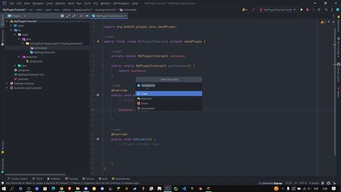Open Windows notification center icon
Viewport: 341px width, 192px height.
click(334, 188)
